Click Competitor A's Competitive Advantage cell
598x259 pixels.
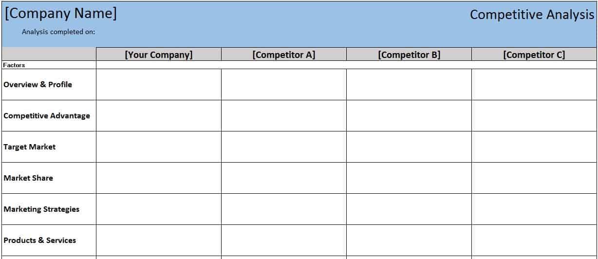click(x=284, y=115)
